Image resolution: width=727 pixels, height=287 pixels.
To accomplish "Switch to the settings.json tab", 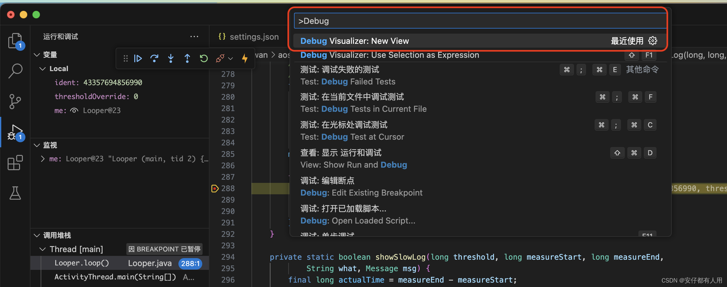I will tap(249, 37).
